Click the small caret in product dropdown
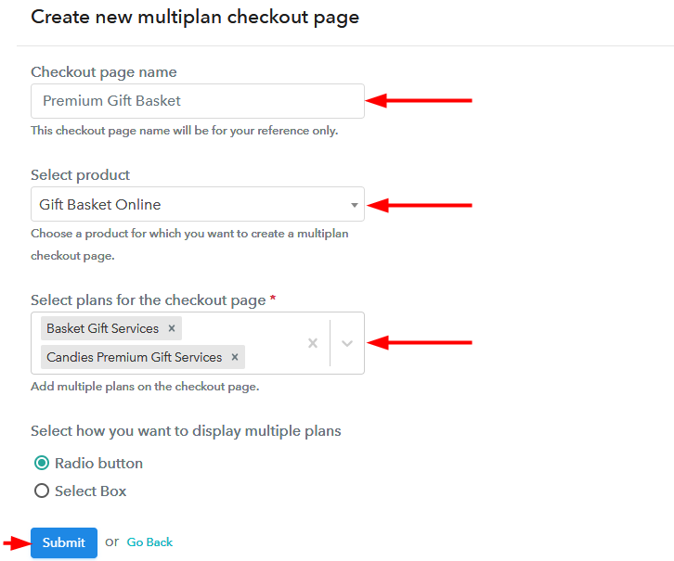 point(354,205)
